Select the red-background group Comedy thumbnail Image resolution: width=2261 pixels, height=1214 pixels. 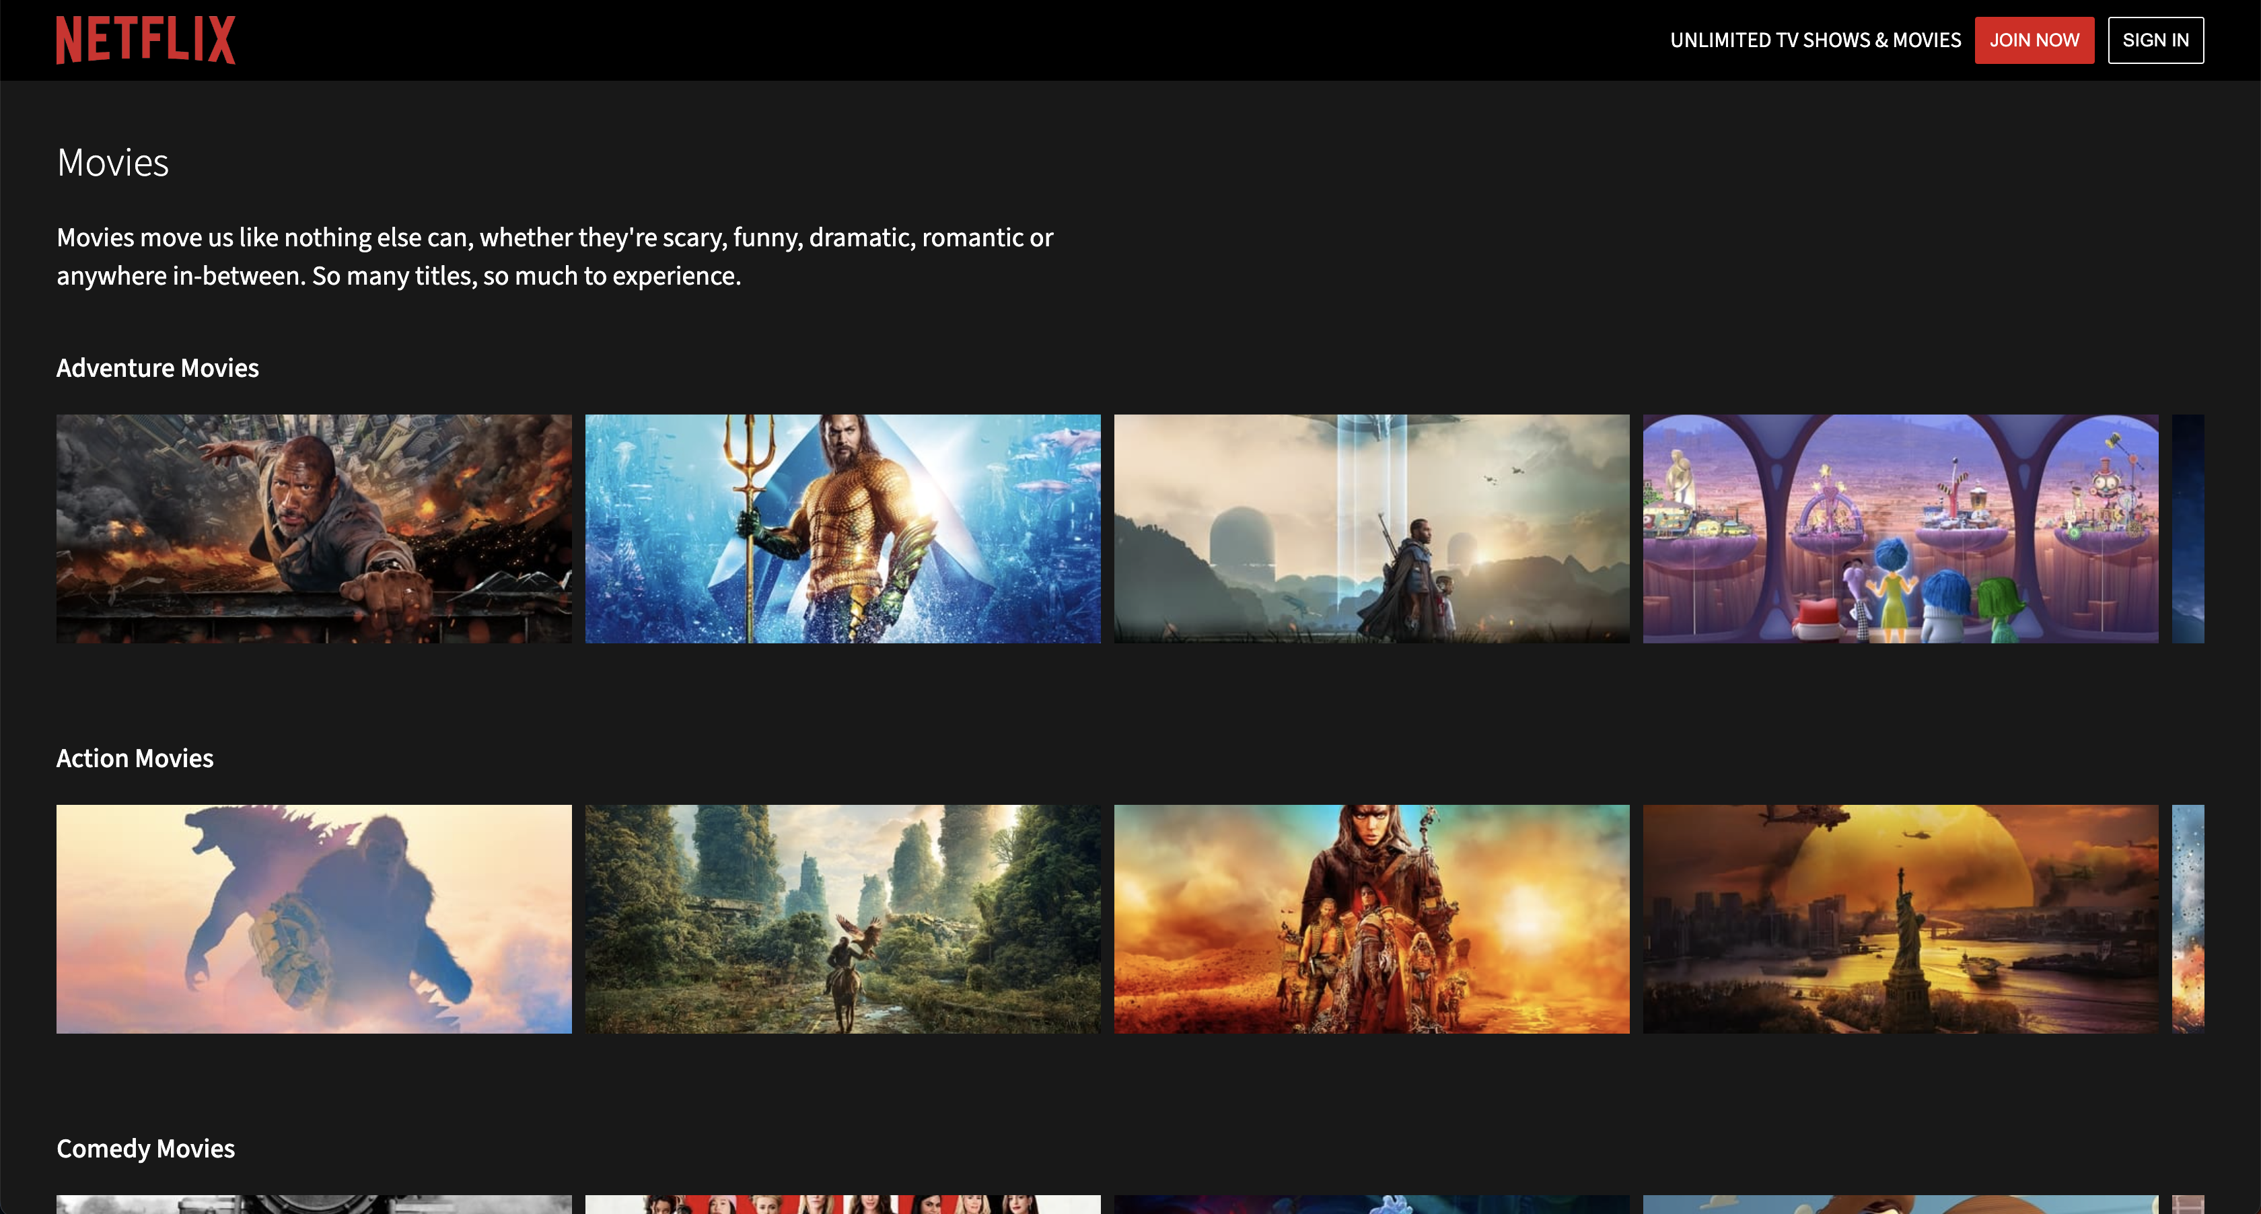coord(842,1205)
